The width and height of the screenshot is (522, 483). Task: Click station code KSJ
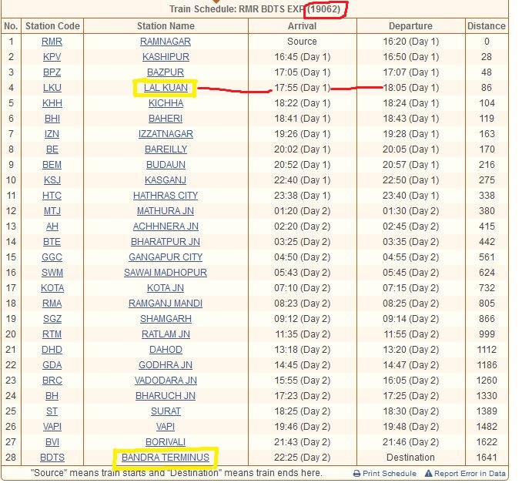(x=52, y=180)
